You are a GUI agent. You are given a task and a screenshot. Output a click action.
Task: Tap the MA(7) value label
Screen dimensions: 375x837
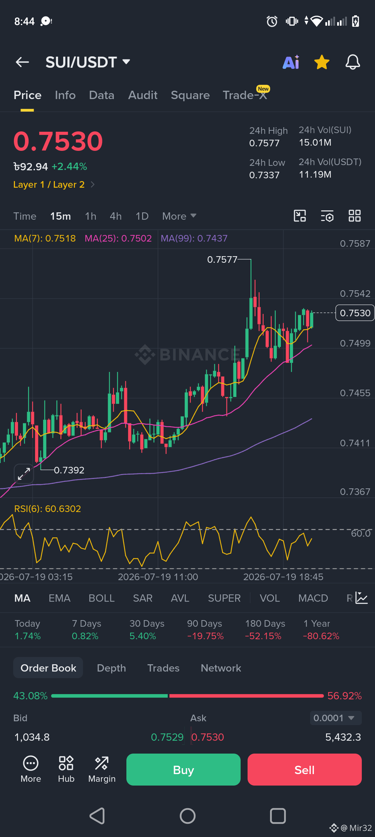[45, 238]
